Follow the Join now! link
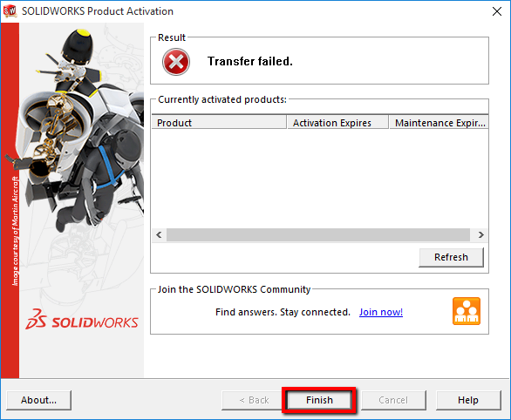The image size is (511, 420). click(x=381, y=312)
